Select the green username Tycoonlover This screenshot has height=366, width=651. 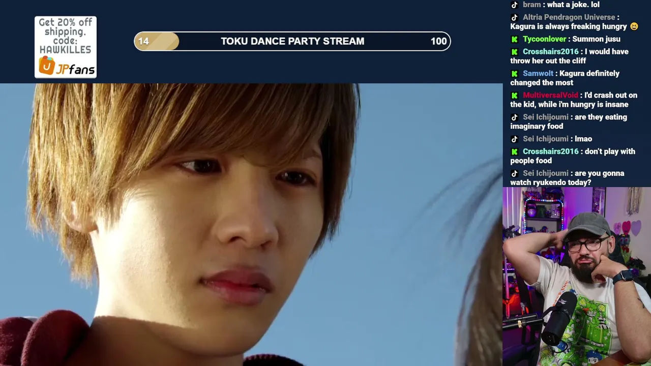pos(544,39)
